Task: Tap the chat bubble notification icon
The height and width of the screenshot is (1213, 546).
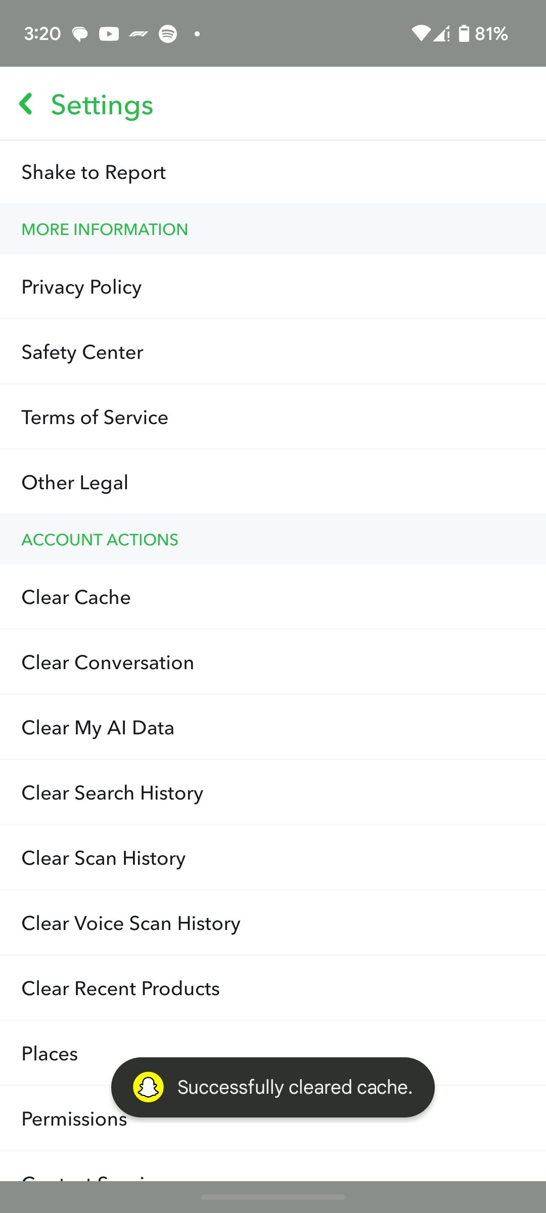Action: pyautogui.click(x=80, y=34)
